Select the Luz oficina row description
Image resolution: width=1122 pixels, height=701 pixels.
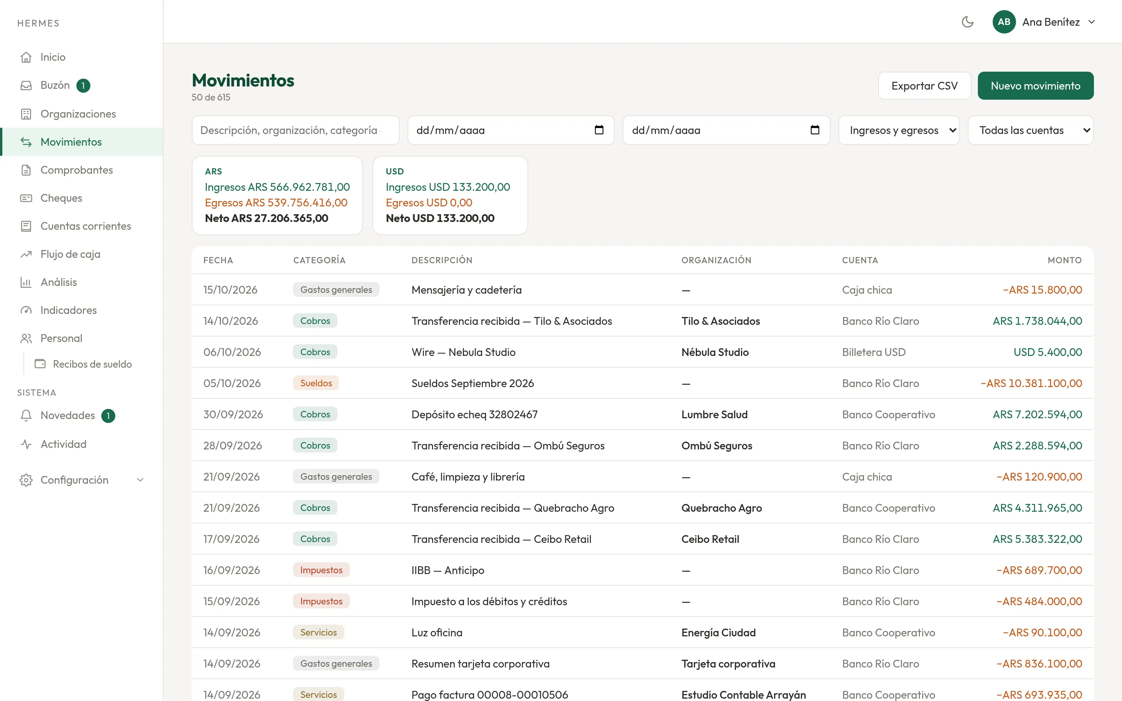tap(437, 632)
